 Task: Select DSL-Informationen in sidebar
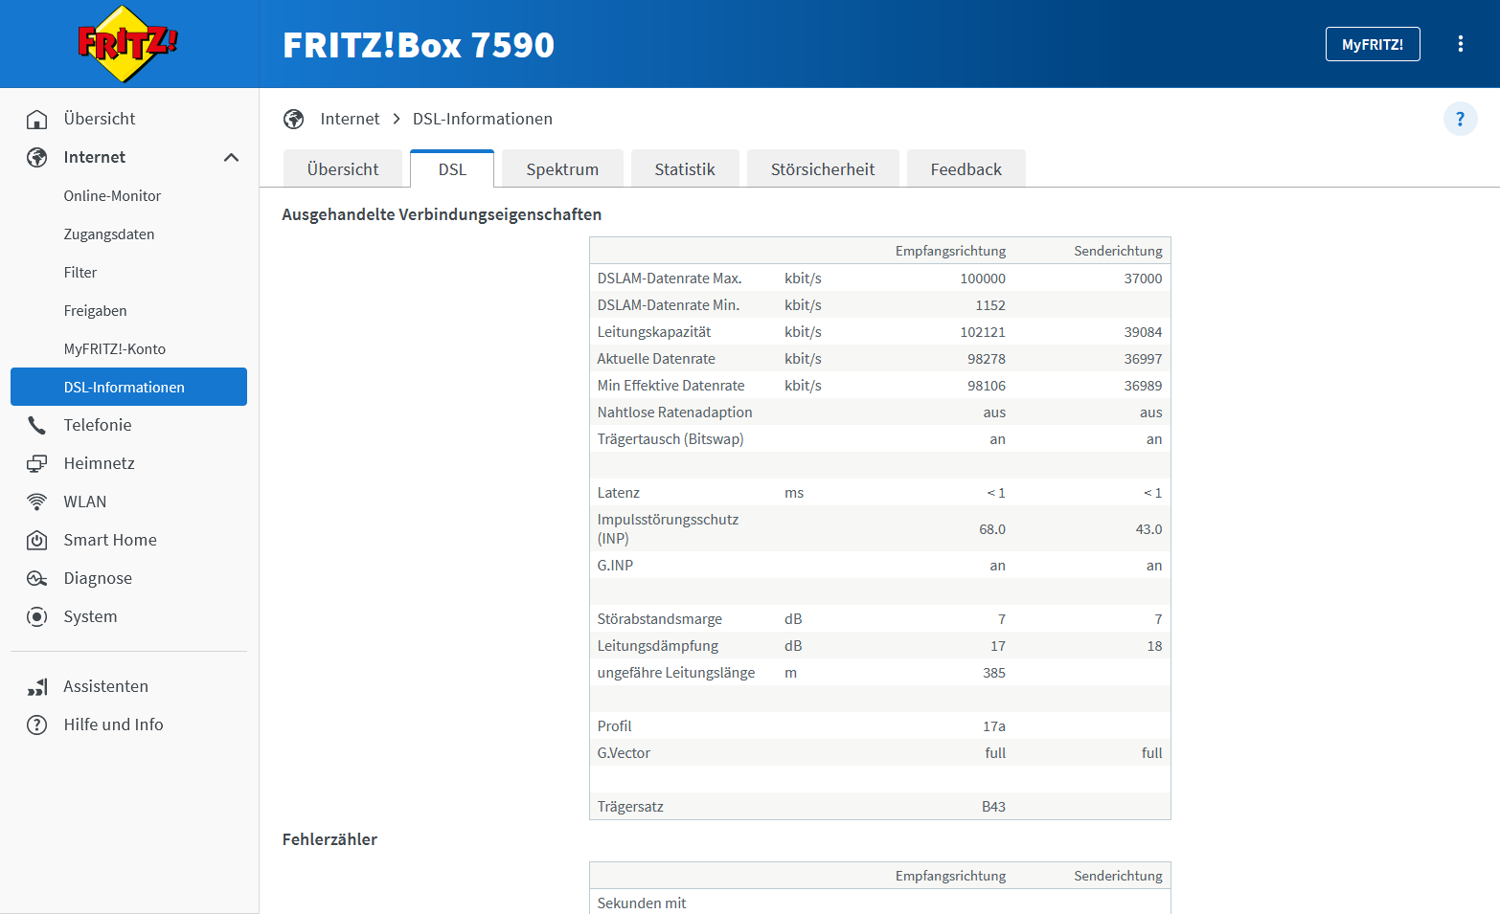point(128,387)
